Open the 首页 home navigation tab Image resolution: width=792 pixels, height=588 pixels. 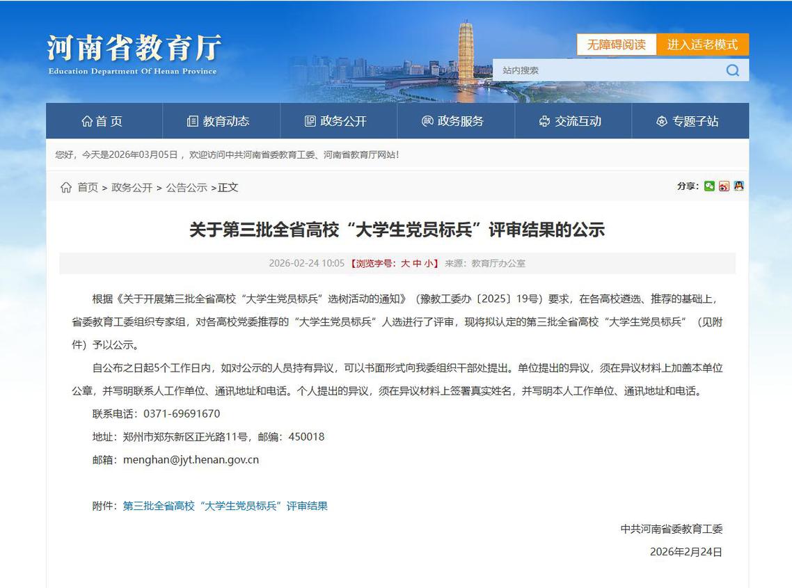pos(102,121)
